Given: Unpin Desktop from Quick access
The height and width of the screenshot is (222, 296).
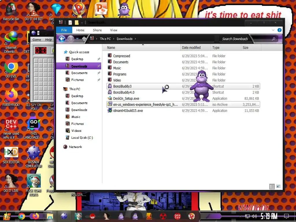Looking at the screenshot, I should pos(99,59).
